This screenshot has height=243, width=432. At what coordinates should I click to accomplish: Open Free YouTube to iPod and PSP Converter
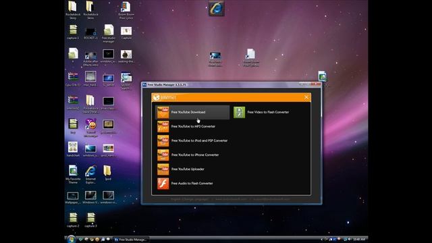(192, 141)
